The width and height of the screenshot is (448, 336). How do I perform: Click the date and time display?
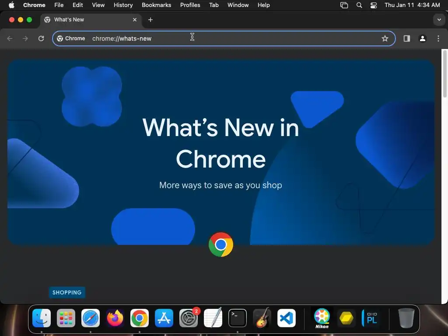click(412, 5)
